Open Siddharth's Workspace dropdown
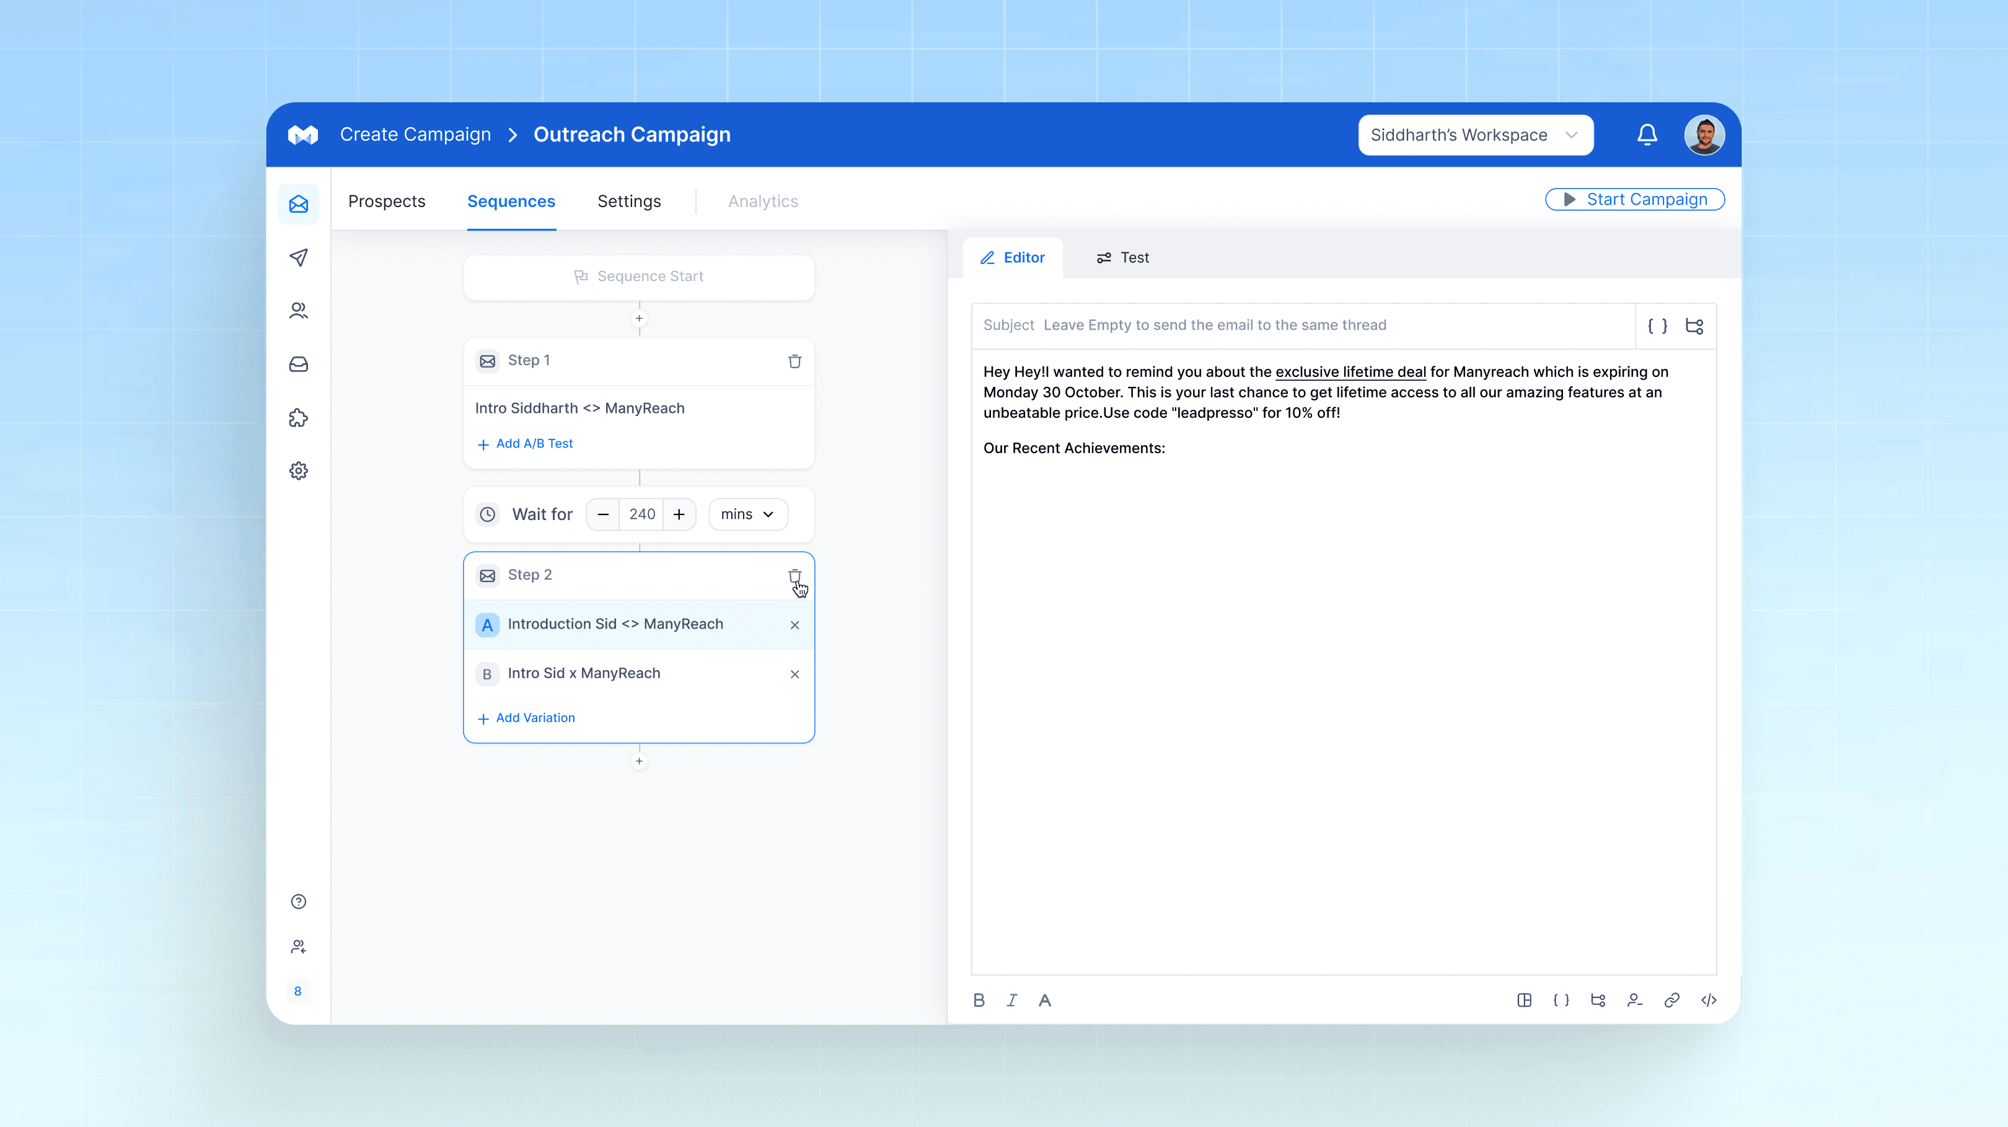The image size is (2008, 1127). point(1476,135)
